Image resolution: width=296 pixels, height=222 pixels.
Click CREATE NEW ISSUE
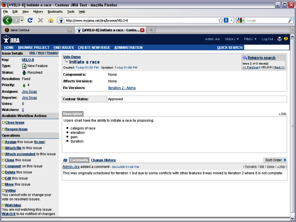click(x=94, y=48)
